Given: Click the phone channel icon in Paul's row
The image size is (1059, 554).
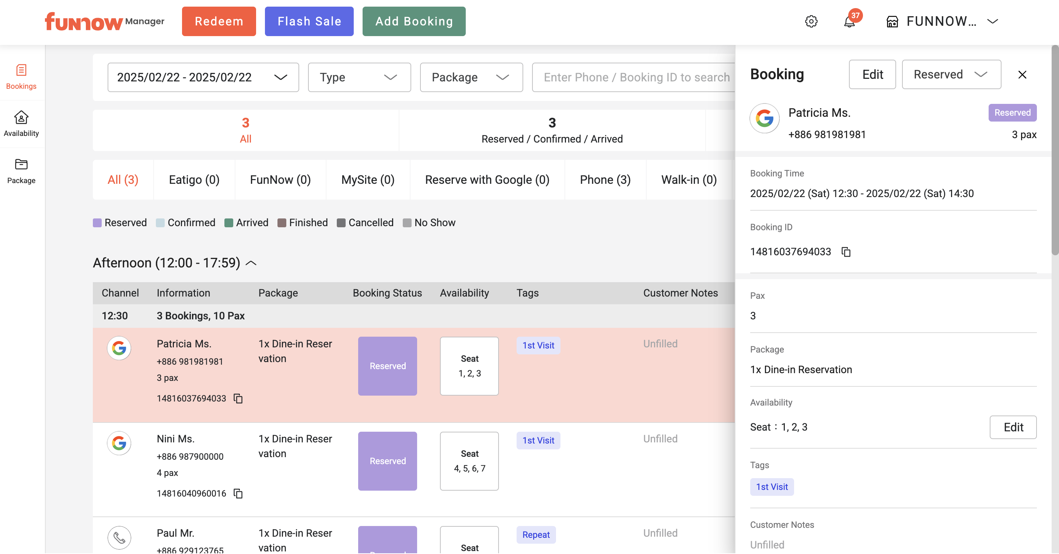Looking at the screenshot, I should [119, 537].
